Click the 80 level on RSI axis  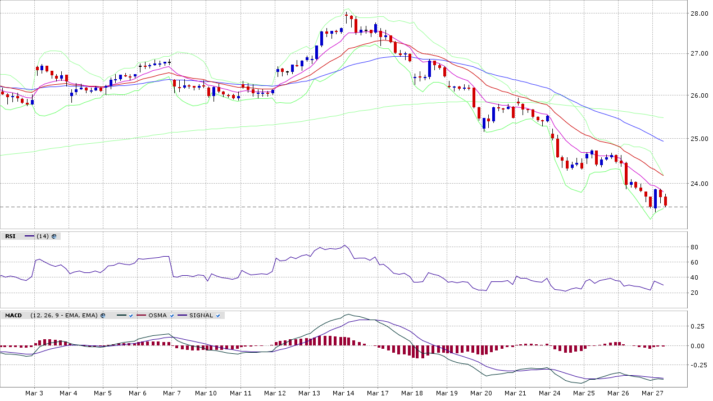pyautogui.click(x=694, y=248)
